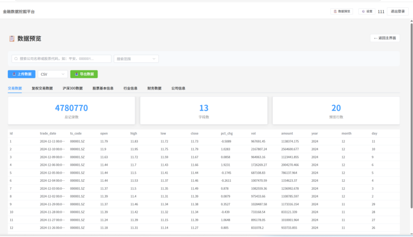Image resolution: width=413 pixels, height=237 pixels.
Task: Open the 搜索范围 dropdown
Action: [x=136, y=59]
